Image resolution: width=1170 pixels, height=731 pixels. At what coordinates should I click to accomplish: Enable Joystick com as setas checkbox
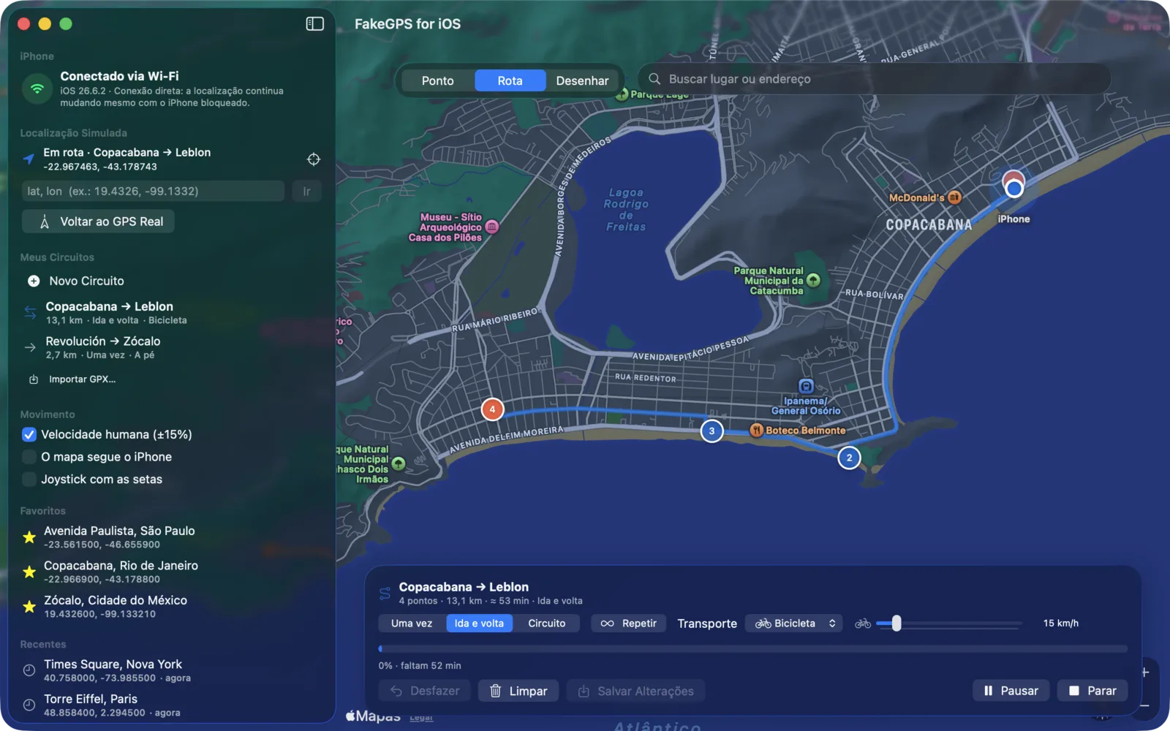[29, 480]
